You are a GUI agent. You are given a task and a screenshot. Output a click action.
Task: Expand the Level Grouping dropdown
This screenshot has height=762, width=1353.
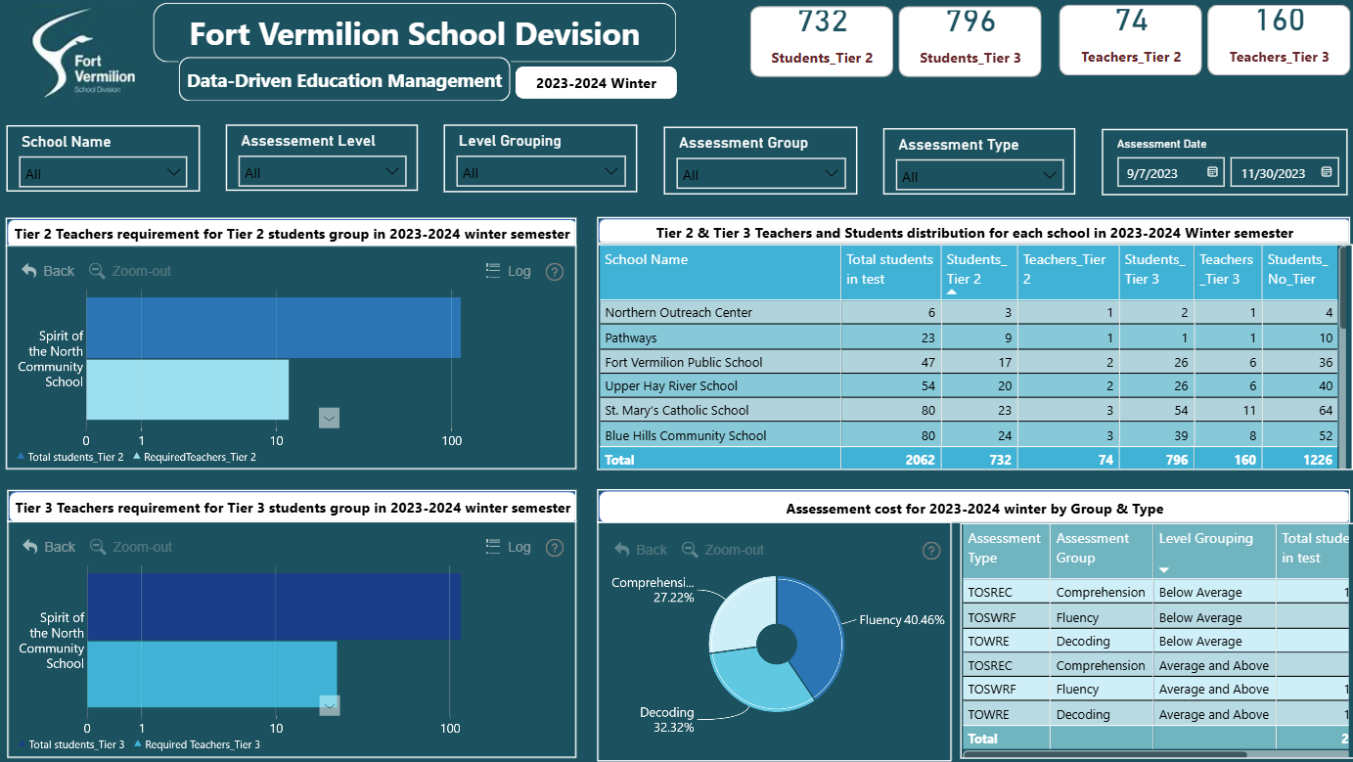click(x=540, y=172)
